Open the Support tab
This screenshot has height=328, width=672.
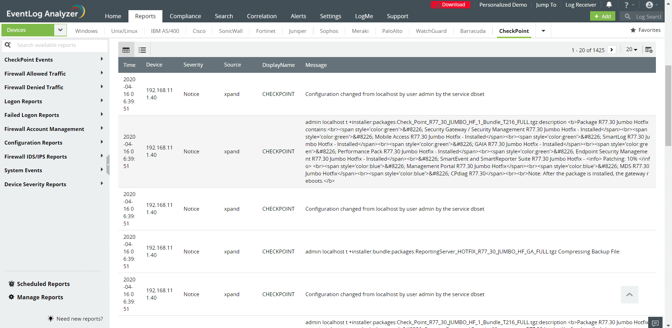pyautogui.click(x=398, y=16)
